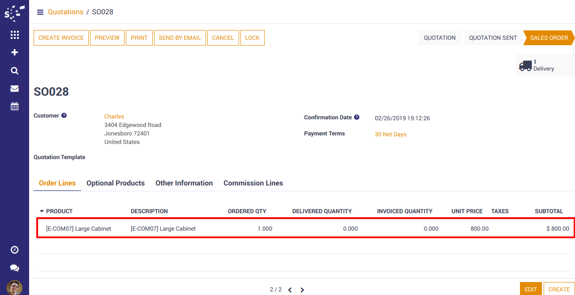This screenshot has height=295, width=575.
Task: Open the Charles customer link
Action: point(114,117)
